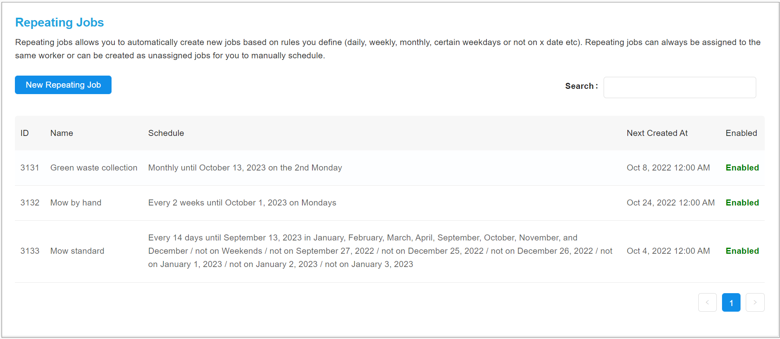The height and width of the screenshot is (339, 780).
Task: Open the Mow standard job
Action: tap(77, 251)
